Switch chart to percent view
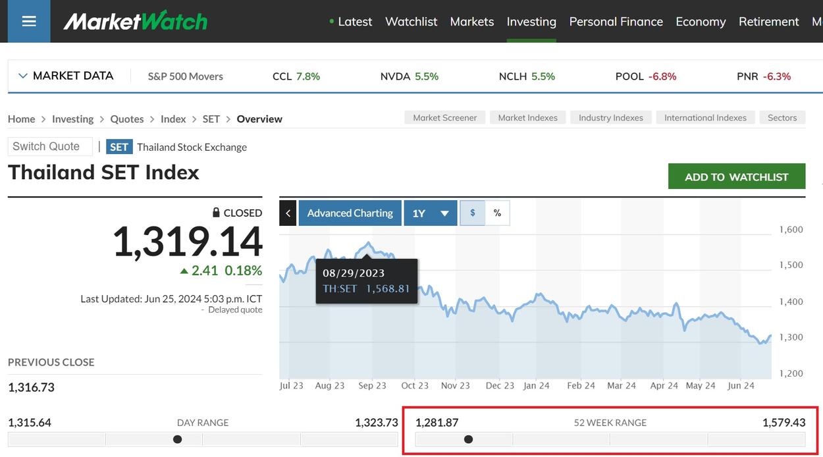 (x=497, y=213)
